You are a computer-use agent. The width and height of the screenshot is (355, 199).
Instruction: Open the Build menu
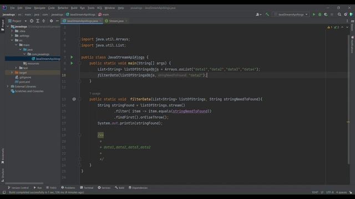pyautogui.click(x=74, y=8)
